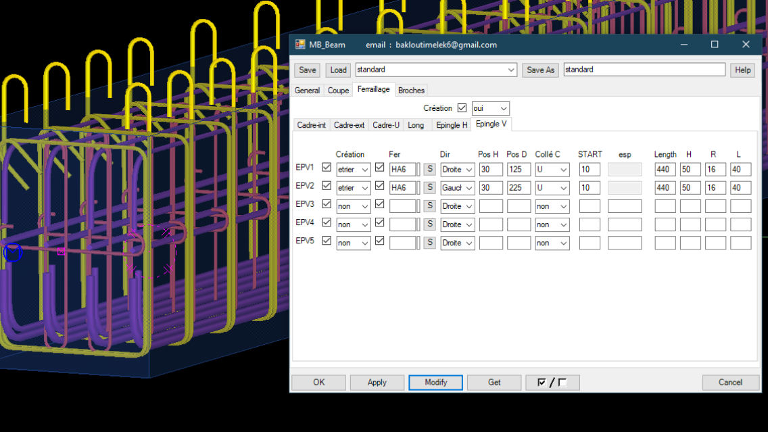The width and height of the screenshot is (768, 432).
Task: Click the Save As button
Action: click(540, 70)
